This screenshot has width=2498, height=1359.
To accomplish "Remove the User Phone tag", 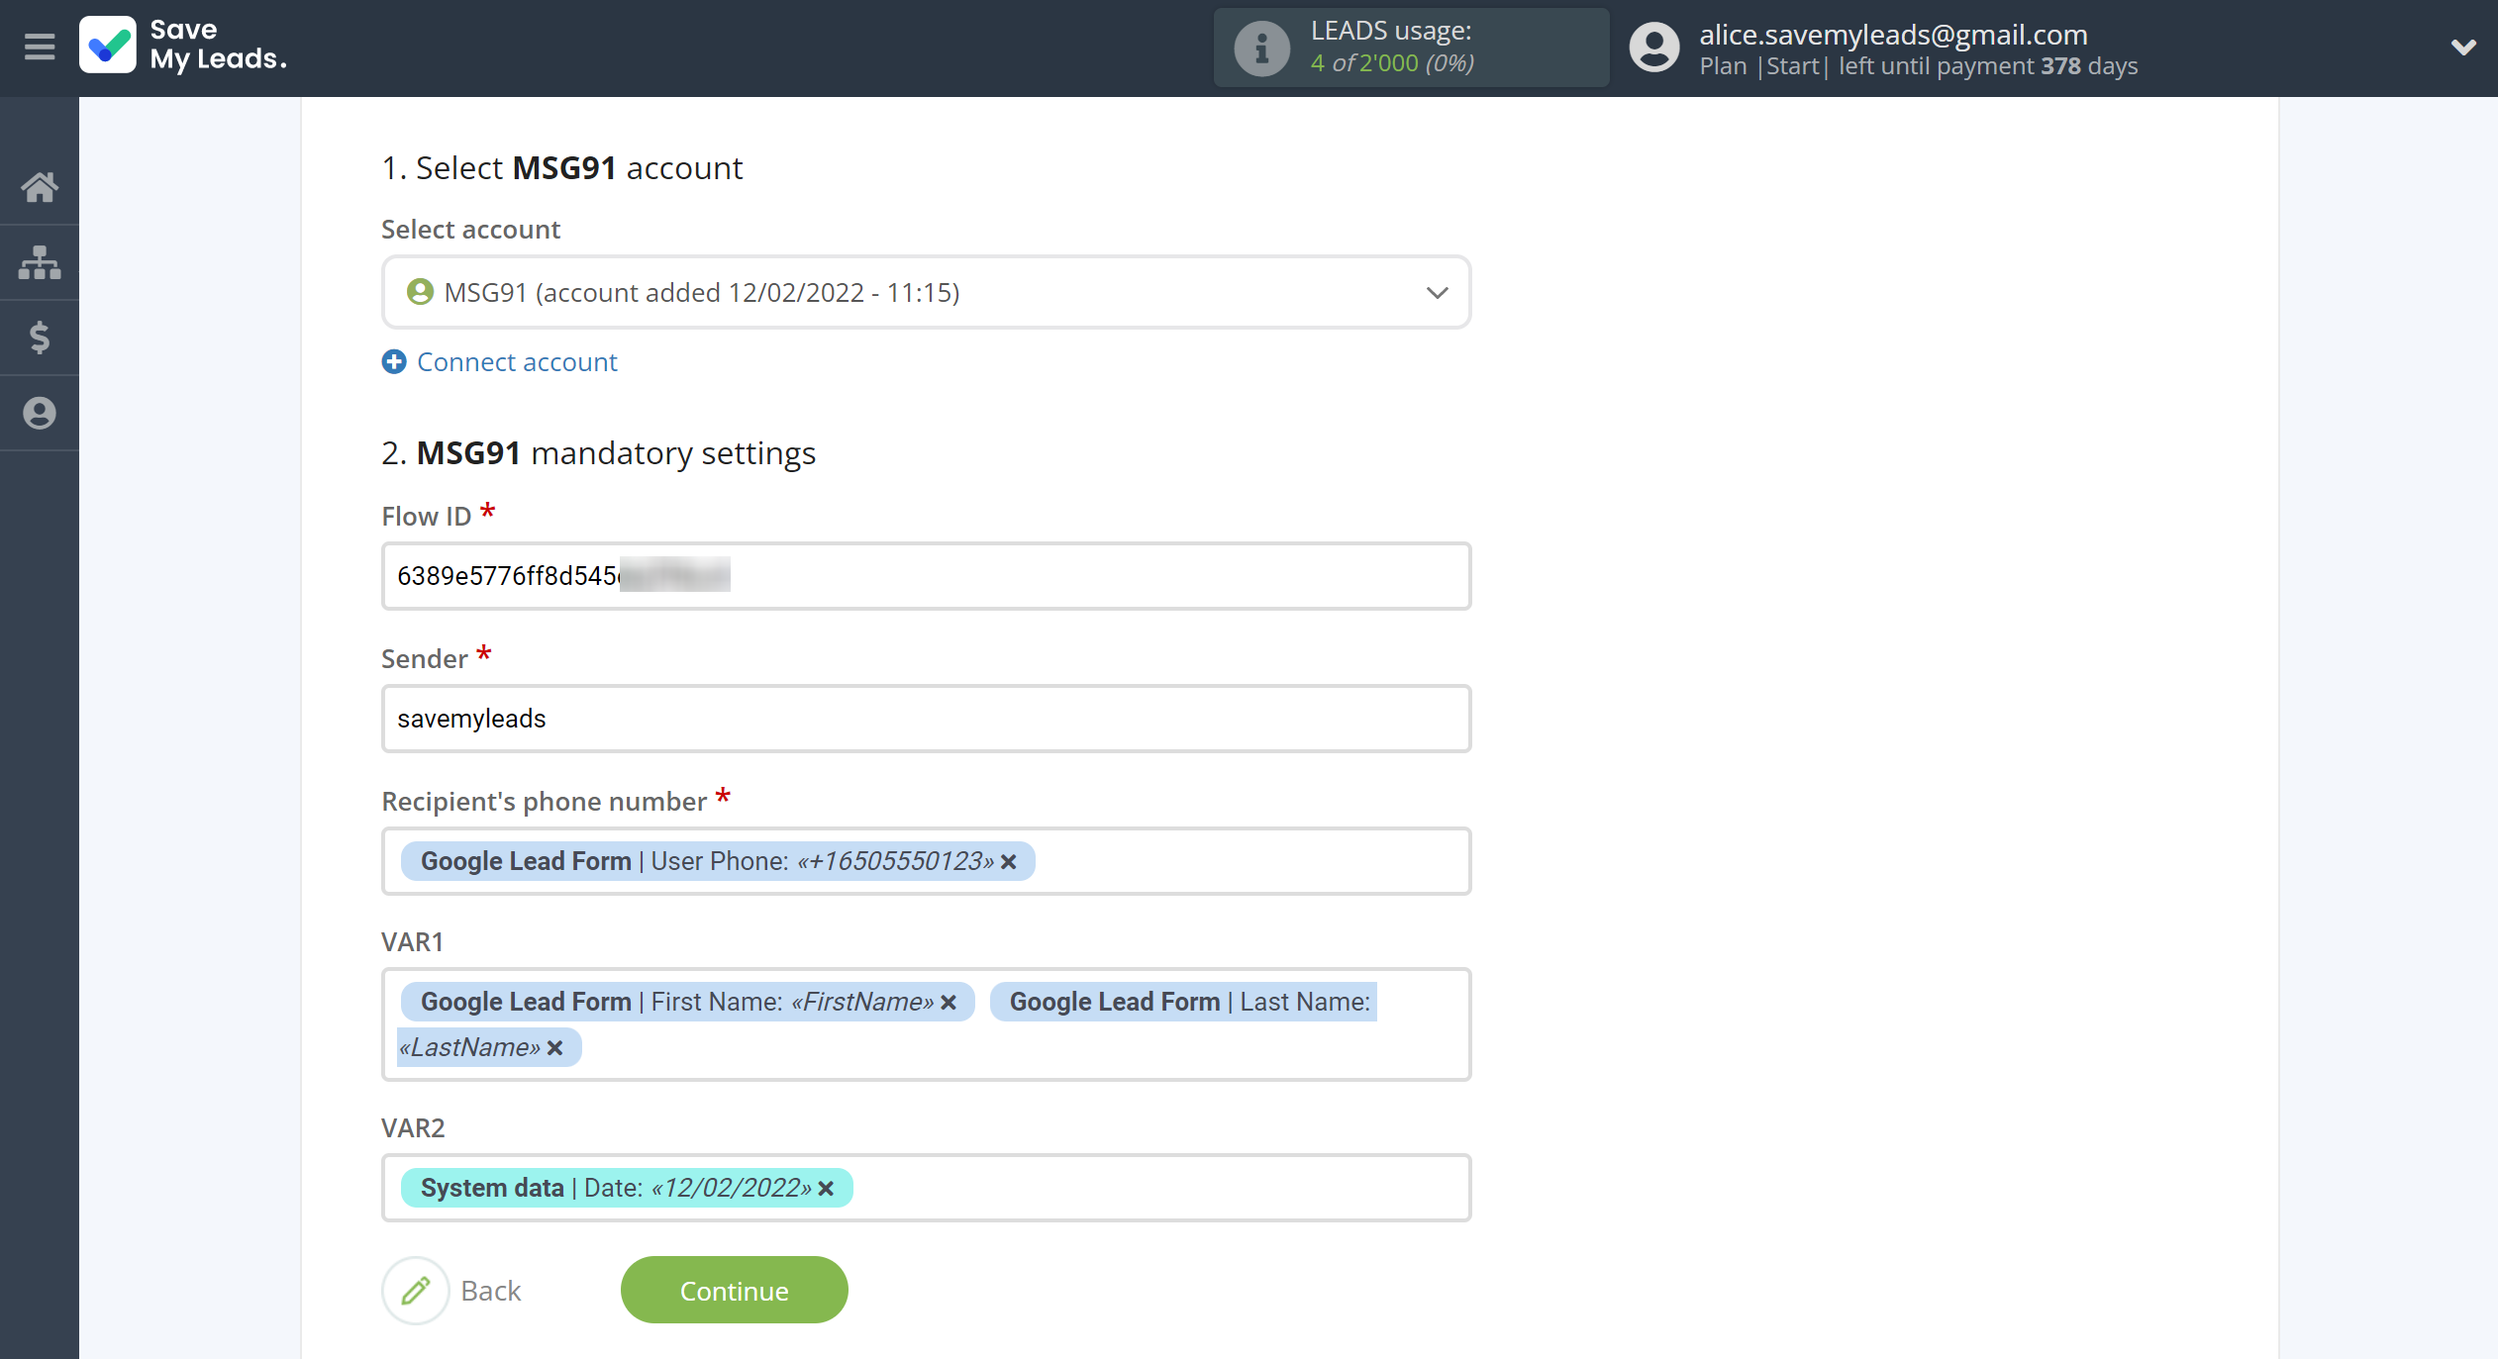I will pyautogui.click(x=1009, y=862).
